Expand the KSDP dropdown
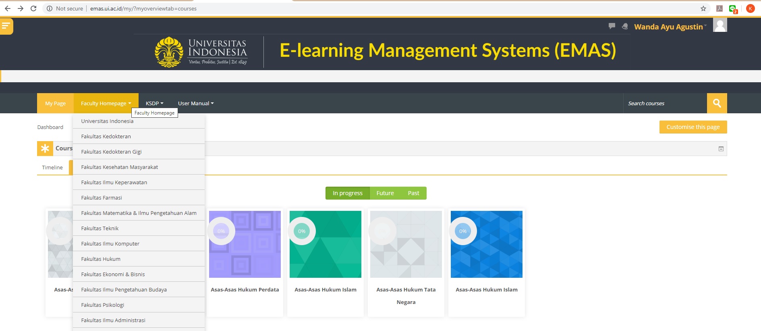Viewport: 761px width, 331px height. click(x=155, y=103)
